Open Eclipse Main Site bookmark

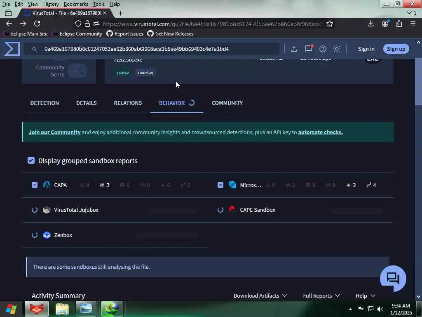point(25,34)
